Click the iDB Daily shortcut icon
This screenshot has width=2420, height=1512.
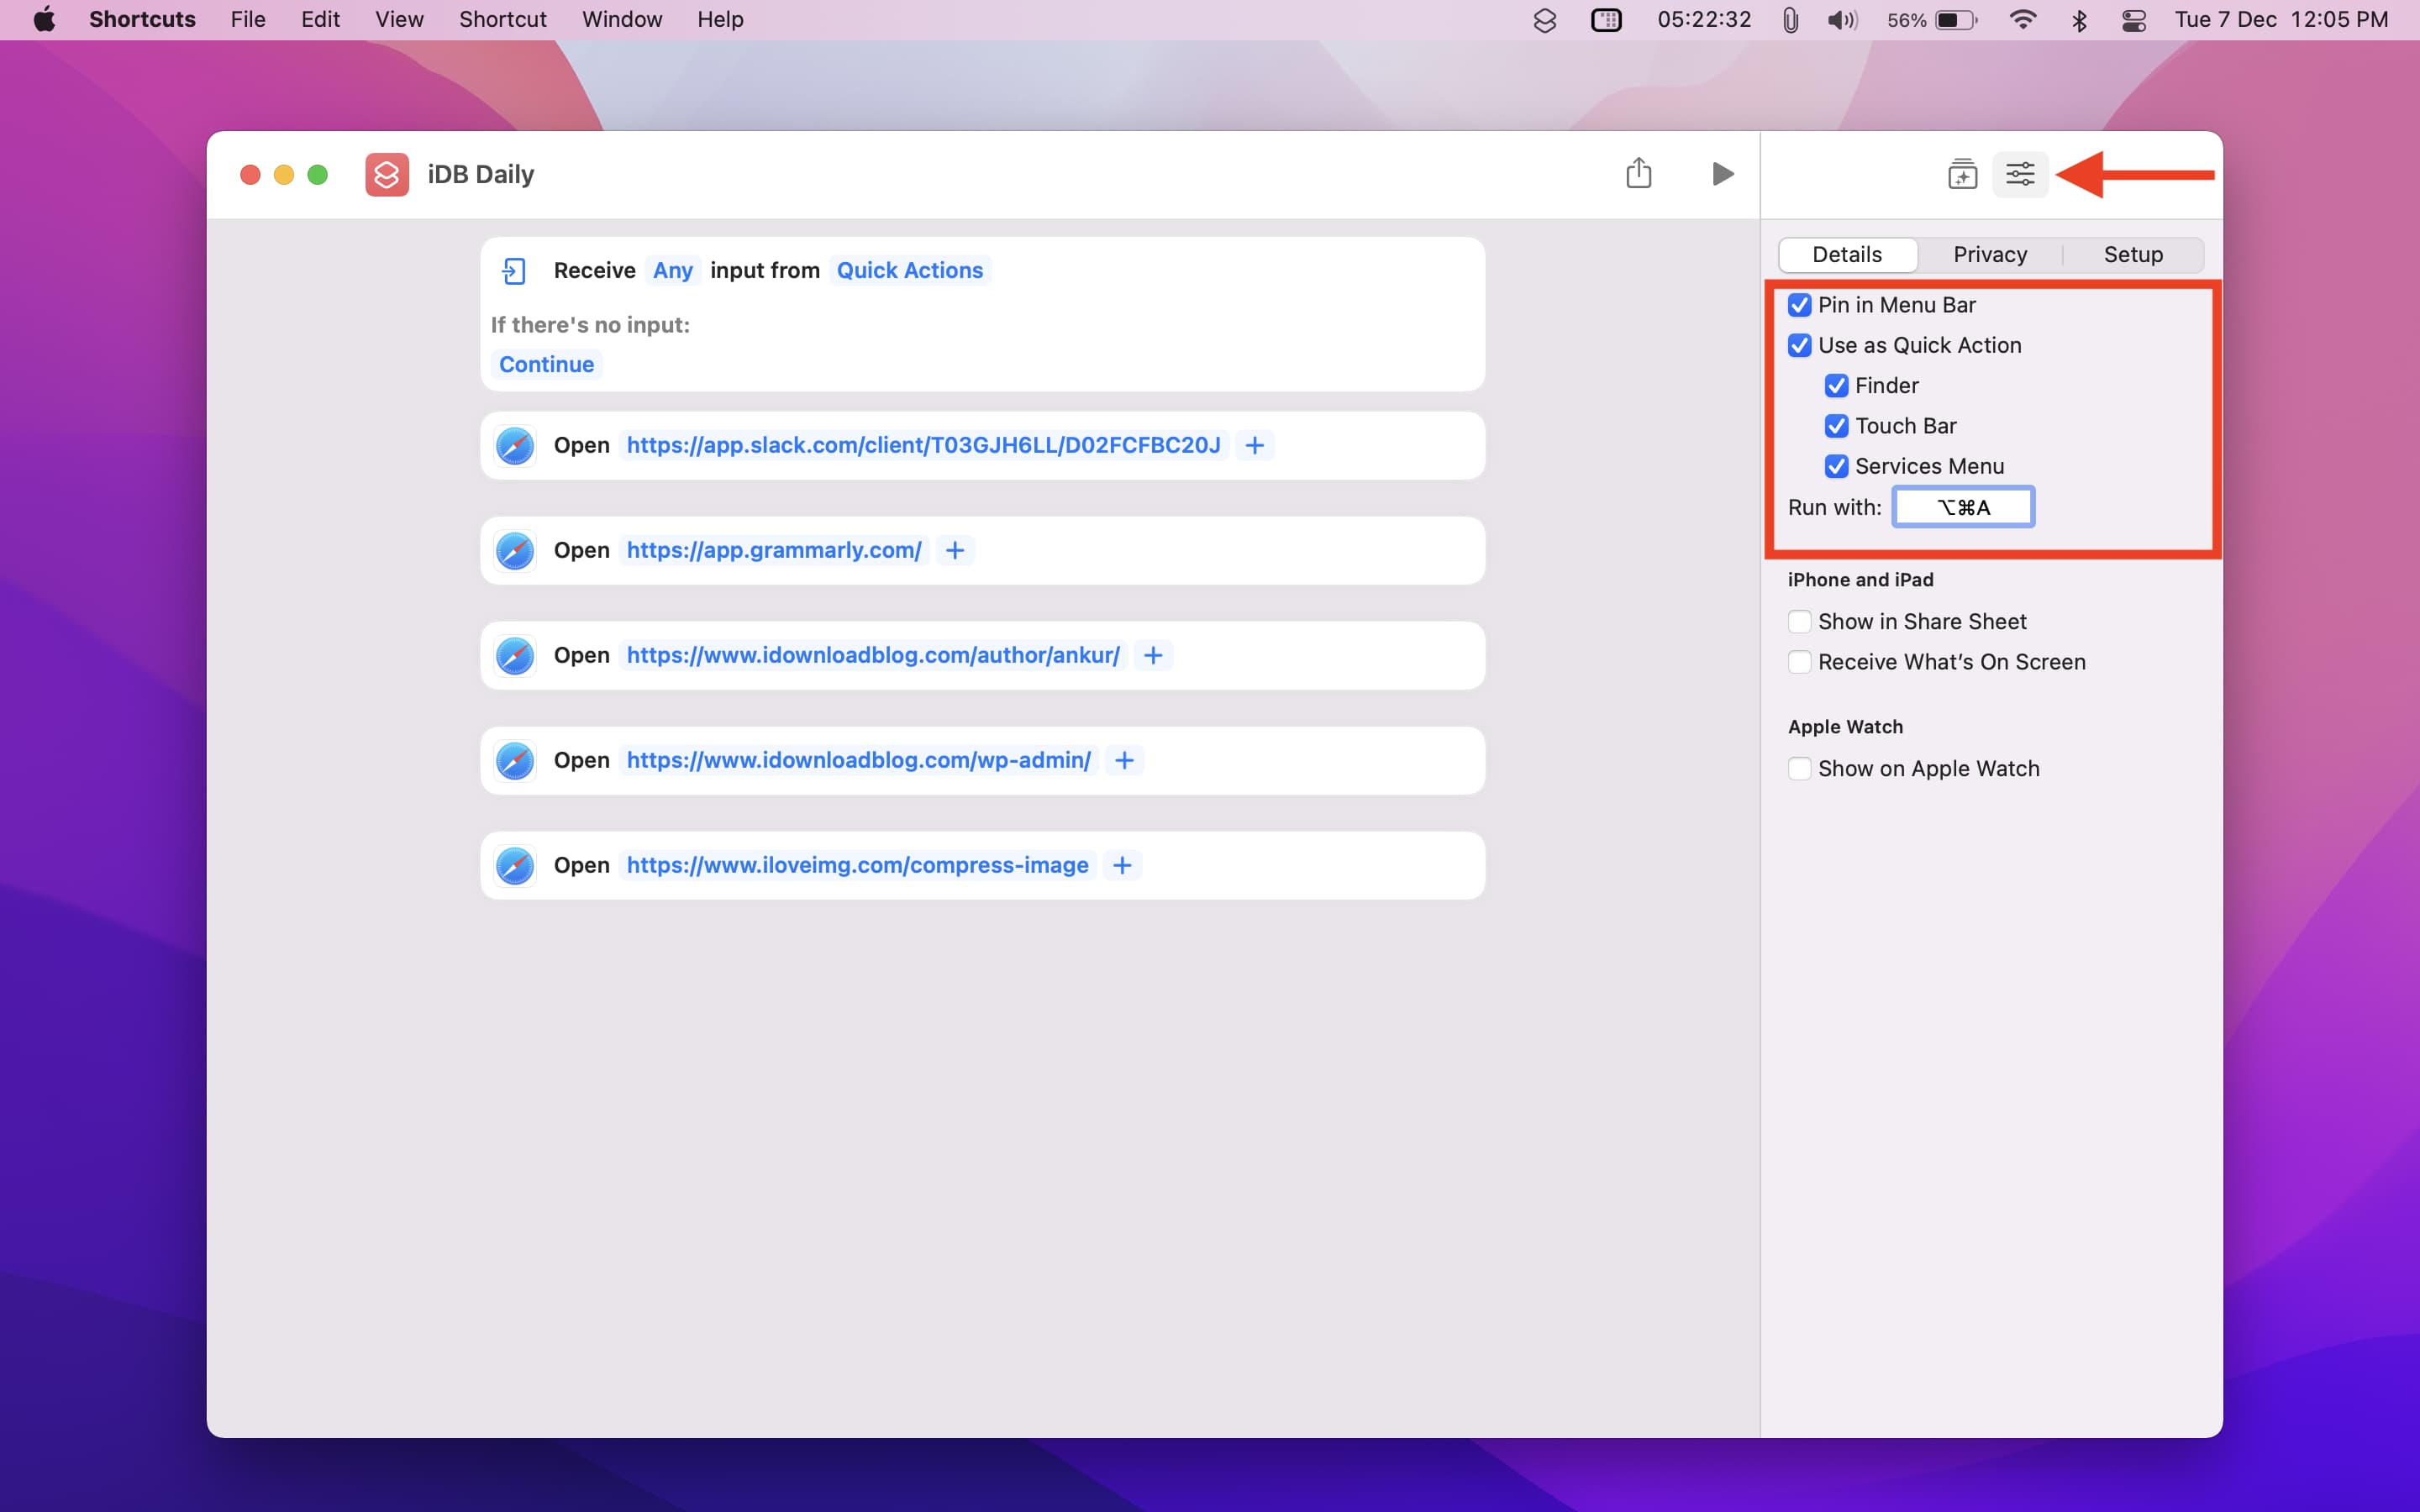pos(387,174)
